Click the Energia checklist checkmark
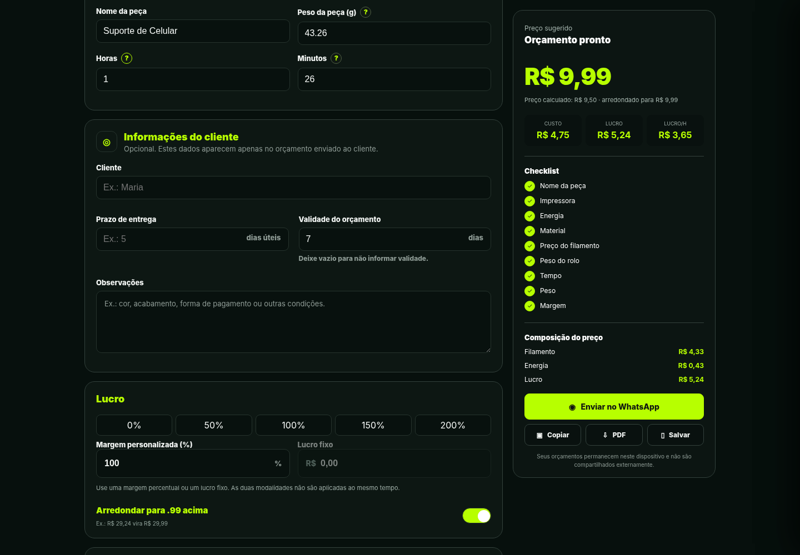This screenshot has width=800, height=555. click(530, 216)
